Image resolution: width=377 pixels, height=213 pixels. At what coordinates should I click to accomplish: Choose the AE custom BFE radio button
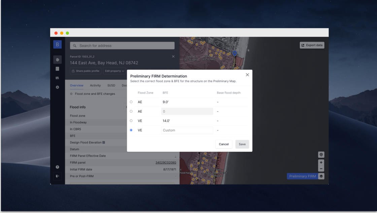point(131,111)
